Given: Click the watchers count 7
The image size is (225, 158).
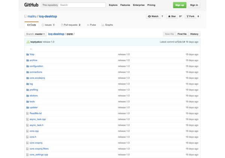Looking at the screenshot, I should (162, 16).
